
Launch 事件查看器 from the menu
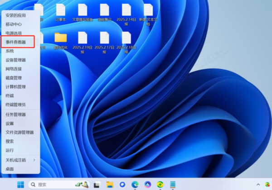21,42
